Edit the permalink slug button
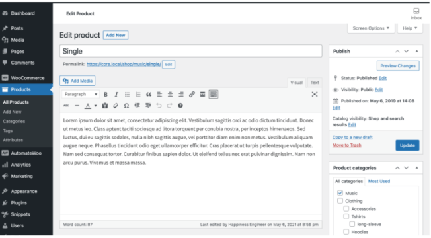 pyautogui.click(x=169, y=64)
